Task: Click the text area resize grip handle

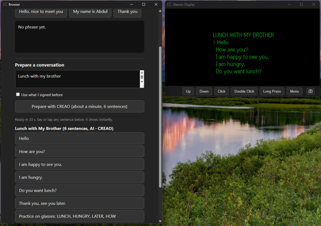Action: (x=142, y=86)
